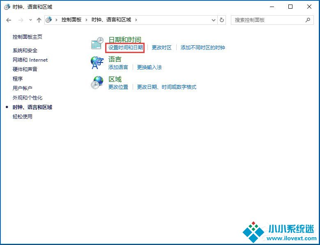Expand chevron before 控制面板 in address bar

click(56, 20)
